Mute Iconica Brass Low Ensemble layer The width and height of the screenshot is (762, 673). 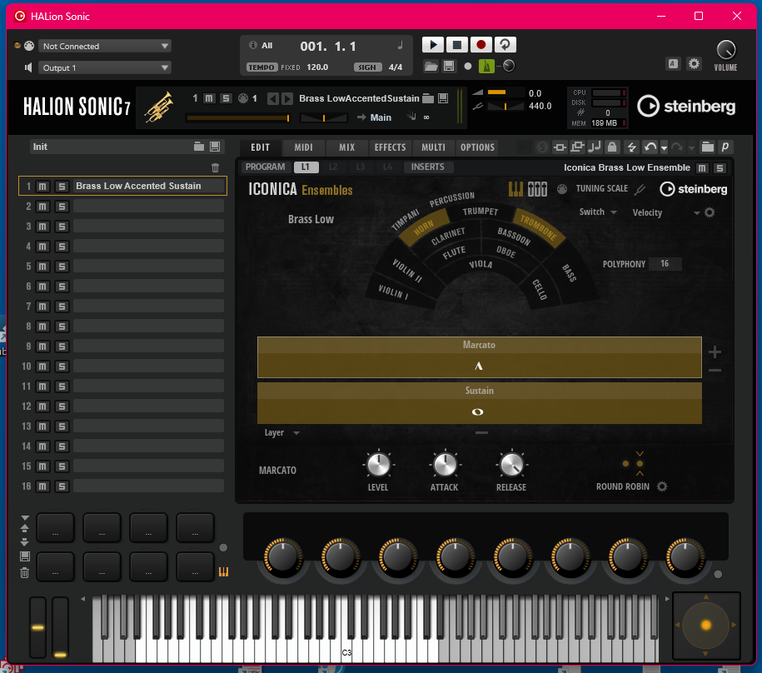tap(702, 168)
